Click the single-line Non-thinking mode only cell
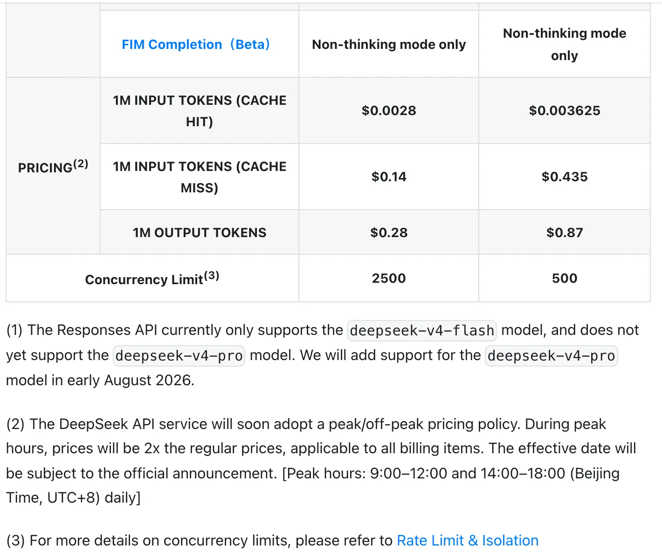Screen dimensions: 662x552 pyautogui.click(x=389, y=44)
